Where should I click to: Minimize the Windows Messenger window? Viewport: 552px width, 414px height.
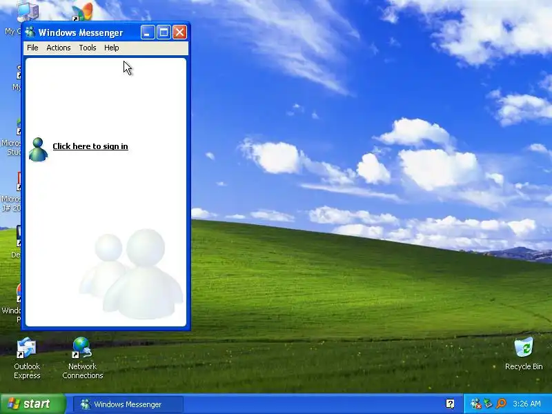[148, 32]
